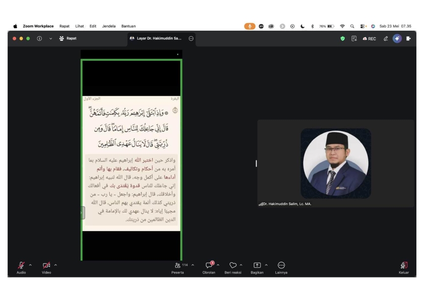Click the signal strength bars icon
The width and height of the screenshot is (424, 299).
[x=261, y=205]
